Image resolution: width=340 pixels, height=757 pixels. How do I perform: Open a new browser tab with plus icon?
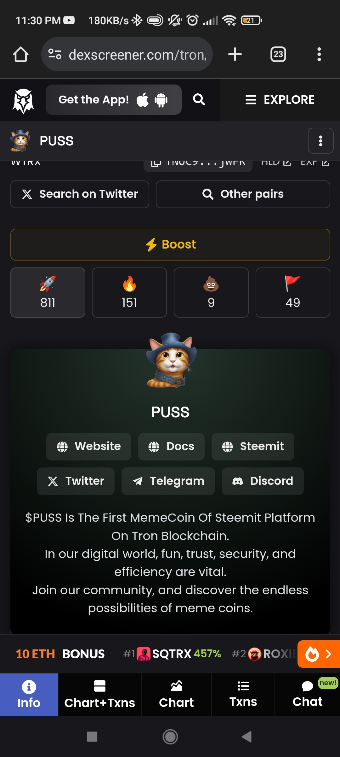235,54
